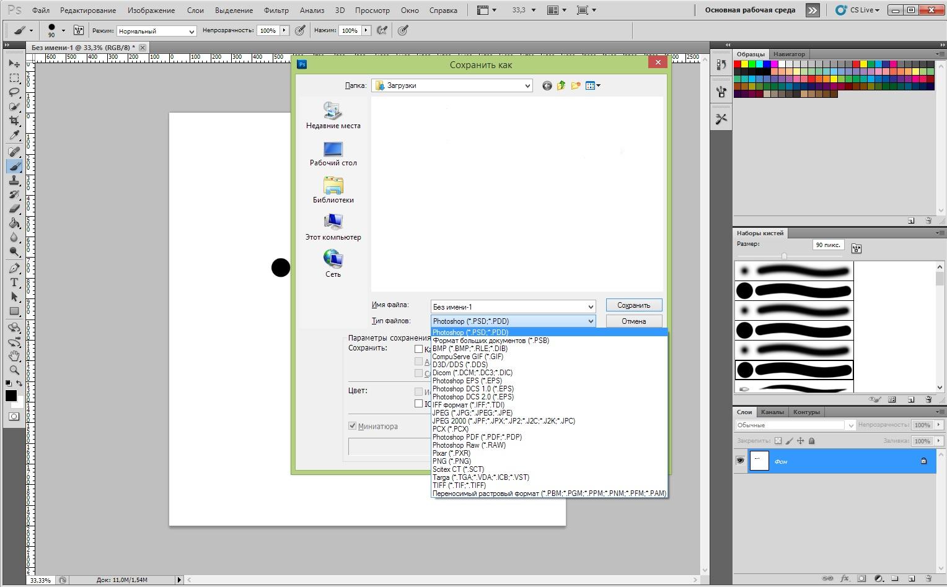Open the Папка folder dropdown

click(527, 86)
